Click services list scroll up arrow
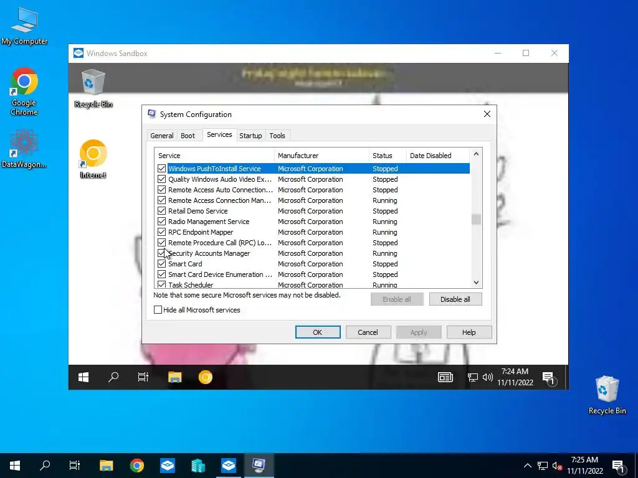 476,154
